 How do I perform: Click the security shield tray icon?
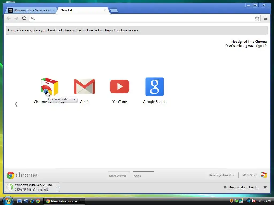(231, 201)
